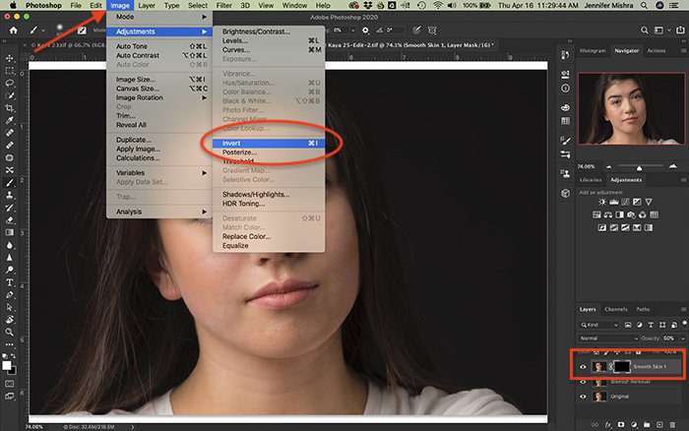Switch to the Channels tab

tap(615, 309)
